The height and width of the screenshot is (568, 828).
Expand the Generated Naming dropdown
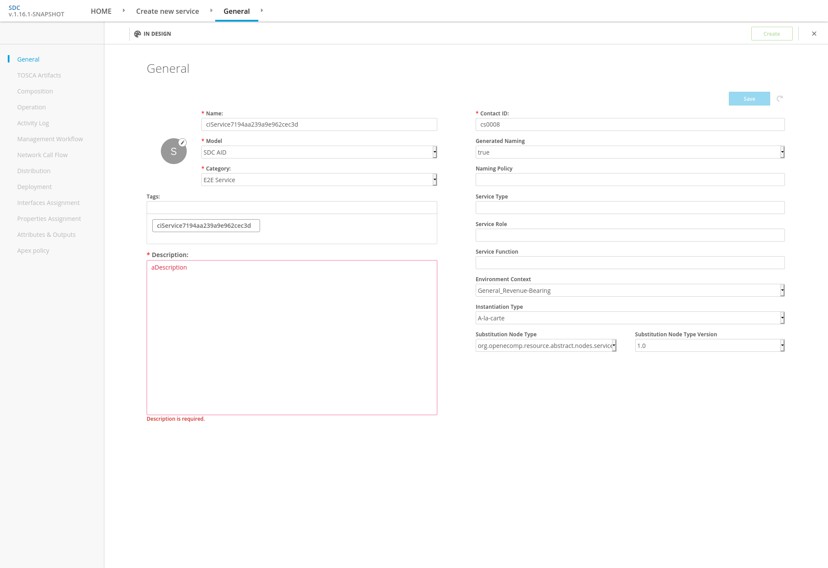coord(630,152)
